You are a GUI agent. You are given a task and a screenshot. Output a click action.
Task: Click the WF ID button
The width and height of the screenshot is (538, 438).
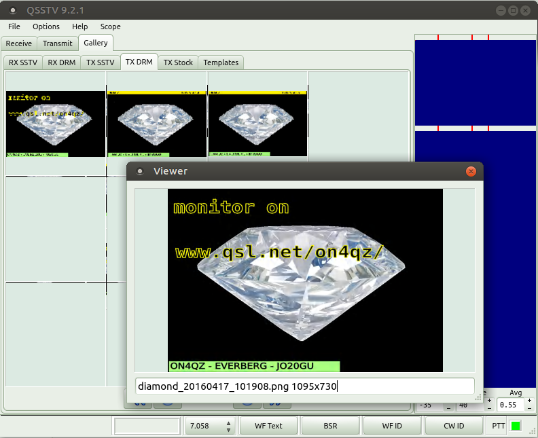392,426
